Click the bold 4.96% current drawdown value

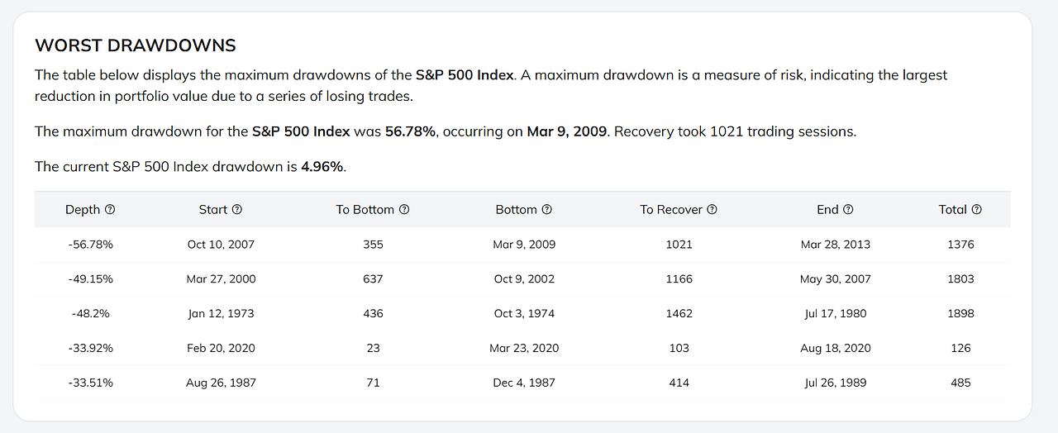(x=322, y=167)
